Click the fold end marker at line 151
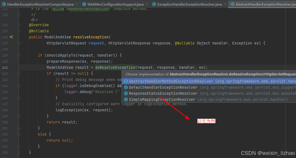The image size is (296, 158). (x=18, y=128)
